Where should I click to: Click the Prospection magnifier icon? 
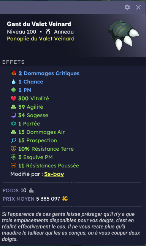pos(14,140)
